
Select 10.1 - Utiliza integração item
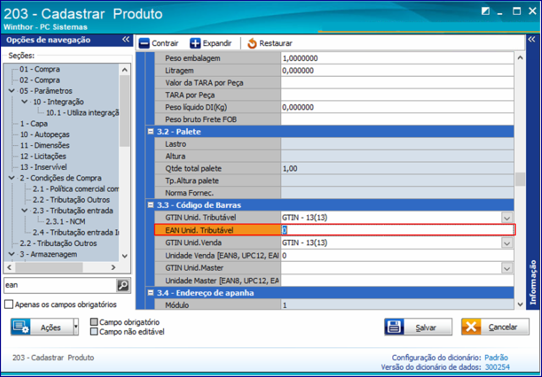click(83, 112)
